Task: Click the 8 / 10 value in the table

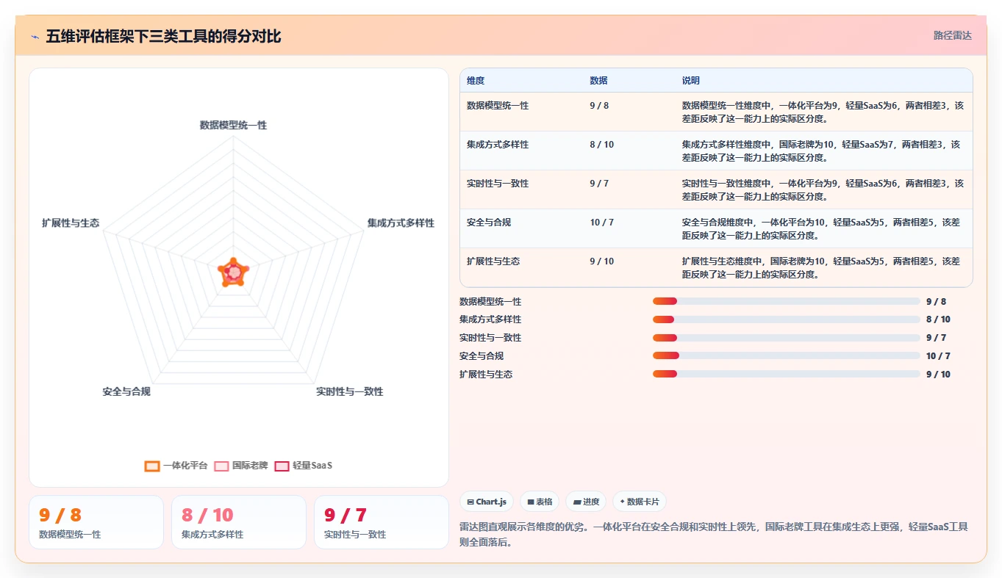Action: coord(601,145)
